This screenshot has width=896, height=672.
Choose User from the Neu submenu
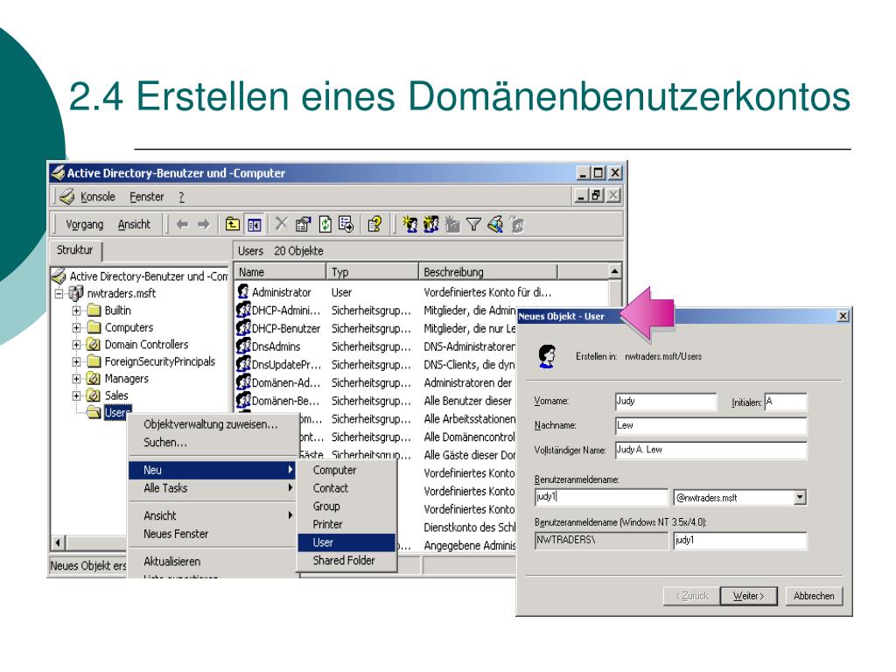pyautogui.click(x=346, y=542)
